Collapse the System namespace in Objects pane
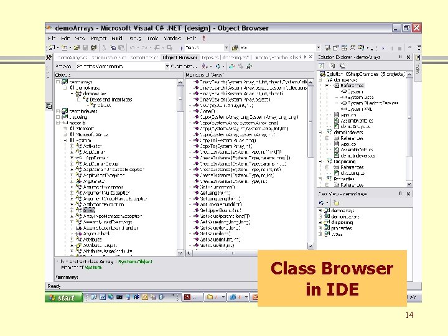Image resolution: width=448 pixels, height=336 pixels. click(x=66, y=140)
